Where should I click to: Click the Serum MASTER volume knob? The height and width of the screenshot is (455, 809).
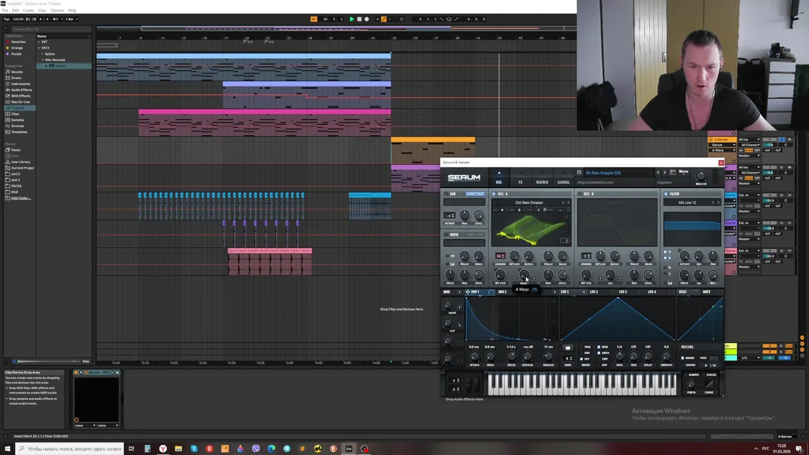700,176
